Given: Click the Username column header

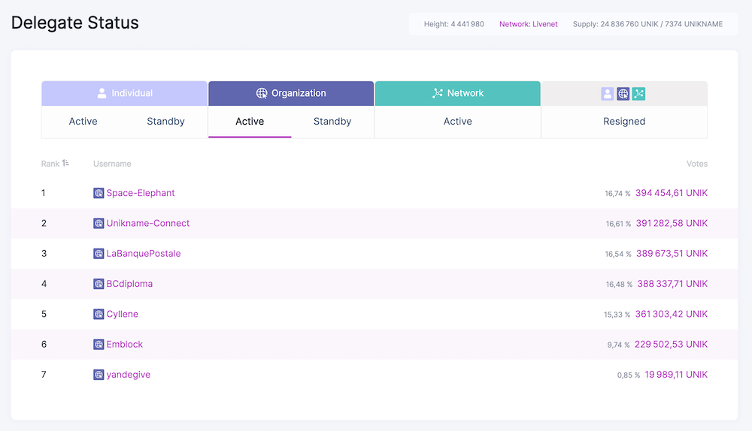Looking at the screenshot, I should (112, 164).
